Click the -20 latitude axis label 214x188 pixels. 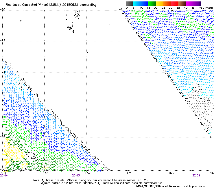pyautogui.click(x=3, y=10)
